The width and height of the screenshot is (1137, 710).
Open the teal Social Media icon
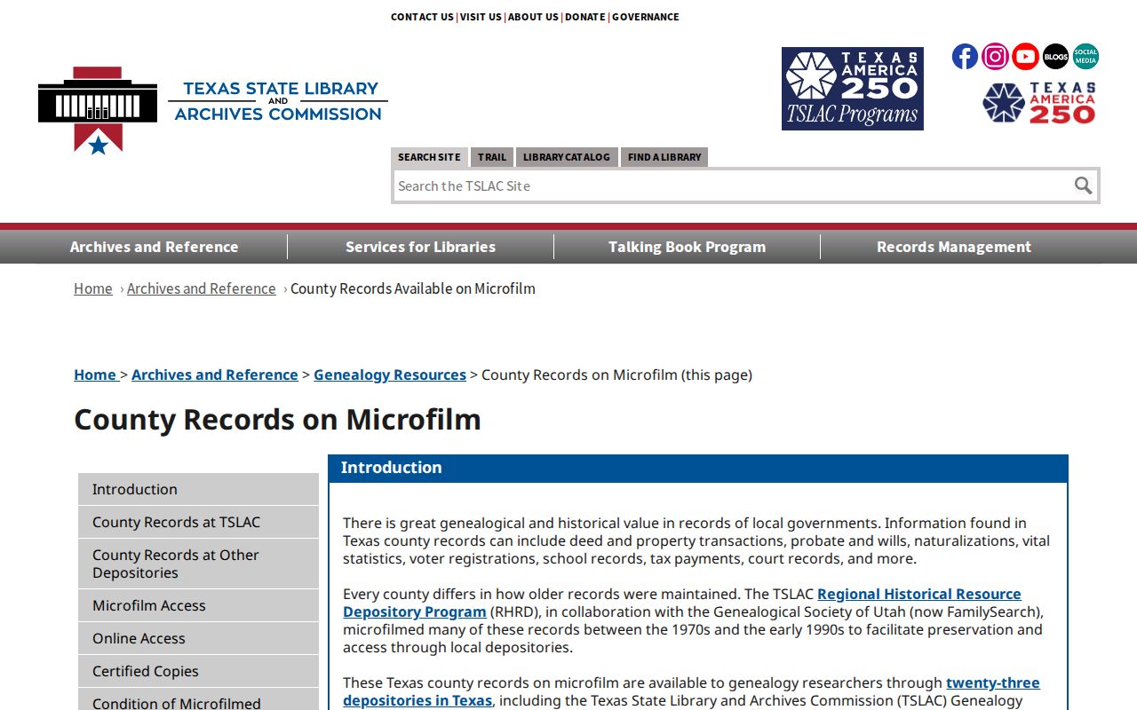(1085, 57)
